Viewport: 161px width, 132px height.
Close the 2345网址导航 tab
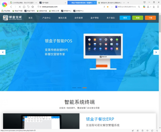click(x=36, y=3)
